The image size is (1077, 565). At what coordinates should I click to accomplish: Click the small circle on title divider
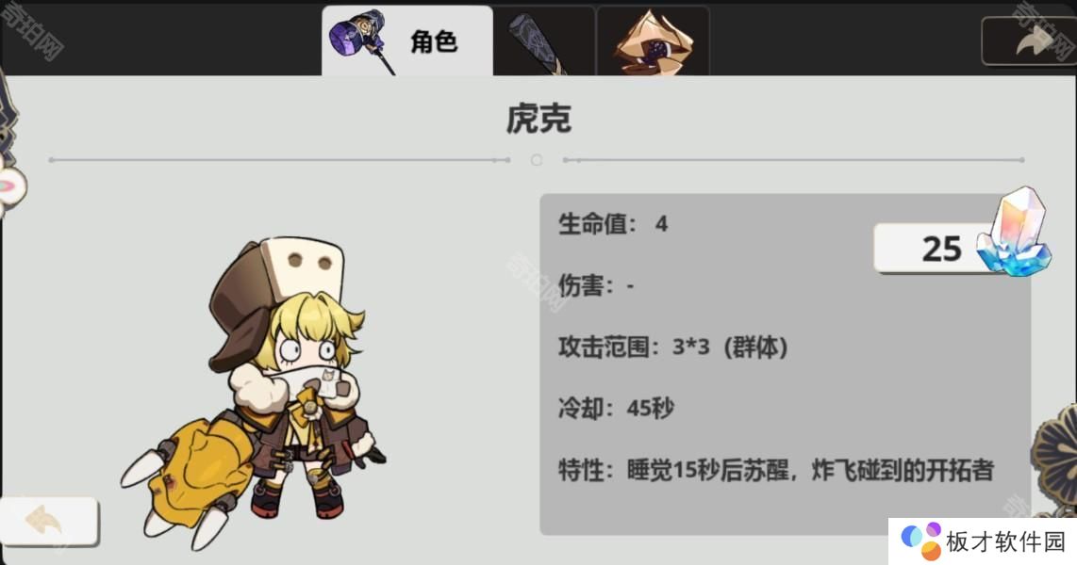click(537, 160)
